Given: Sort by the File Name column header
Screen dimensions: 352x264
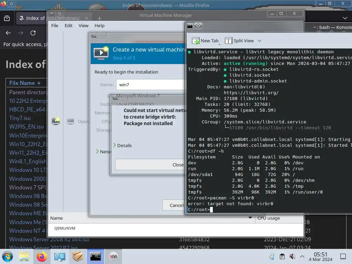Looking at the screenshot, I should point(25,83).
